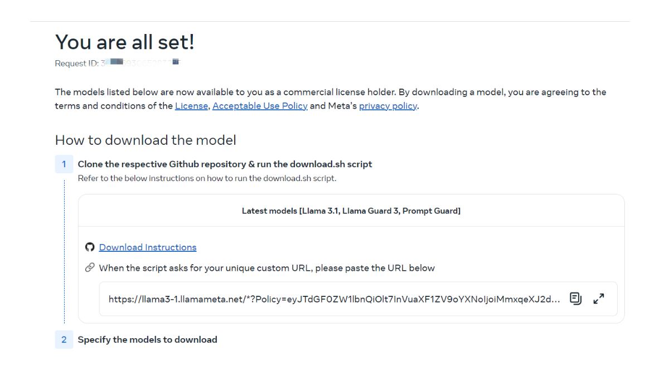Screen dimensions: 669x390
Task: Click the llama3-1.llamameta.net URL text
Action: click(334, 299)
